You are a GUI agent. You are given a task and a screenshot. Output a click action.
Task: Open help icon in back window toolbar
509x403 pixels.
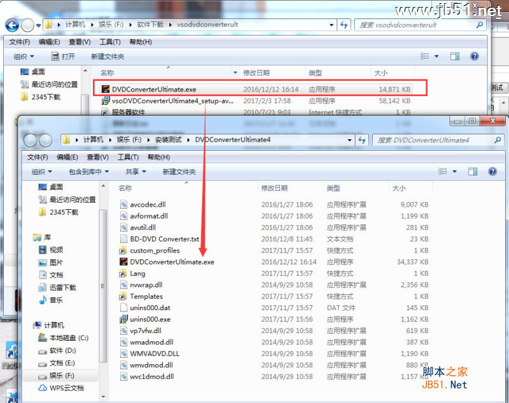click(x=474, y=57)
